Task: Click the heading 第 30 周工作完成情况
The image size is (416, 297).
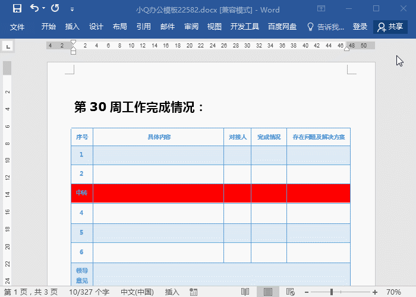Action: 138,107
